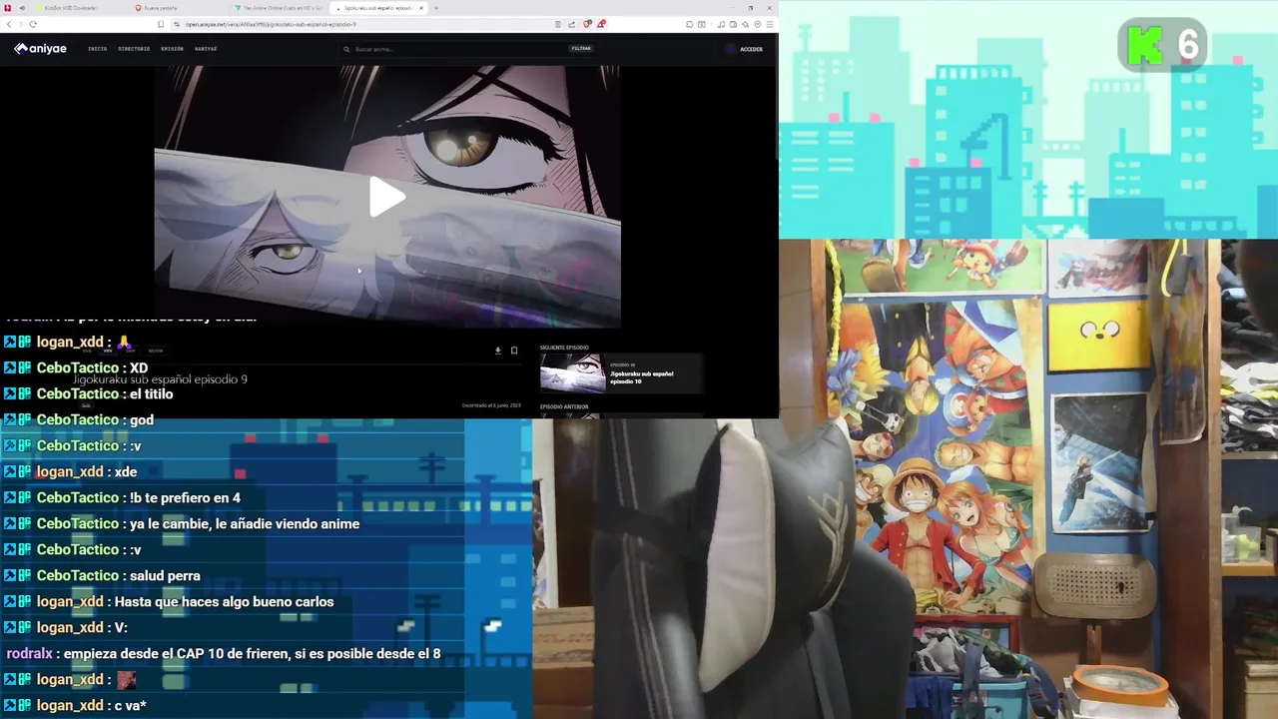
Task: Select chat message 'salud perra'
Action: 165,575
